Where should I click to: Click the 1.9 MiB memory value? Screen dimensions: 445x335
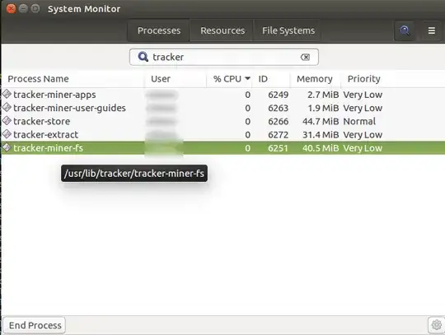click(323, 108)
